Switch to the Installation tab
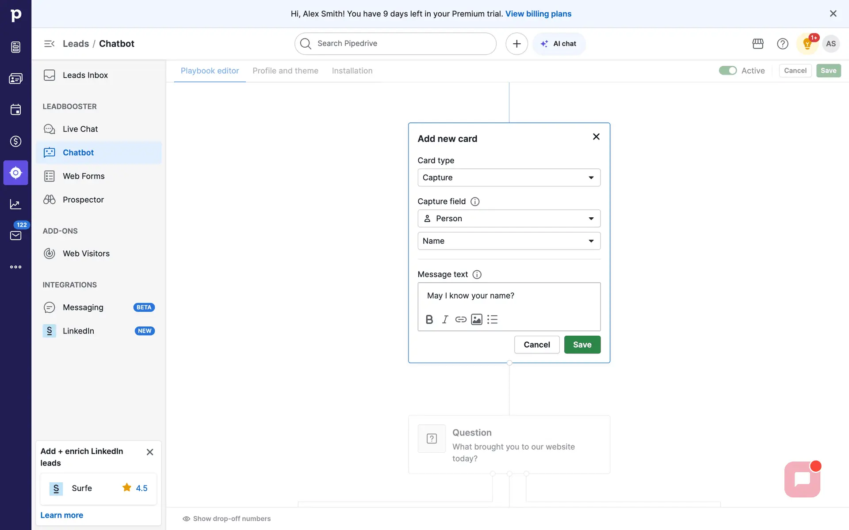Image resolution: width=849 pixels, height=530 pixels. [x=352, y=71]
